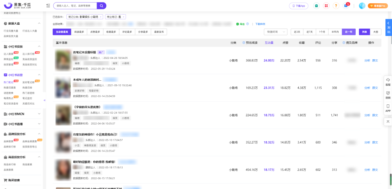The width and height of the screenshot is (392, 189).
Task: Focus the search box for 达人、笔记、品牌
Action: coord(75,5)
